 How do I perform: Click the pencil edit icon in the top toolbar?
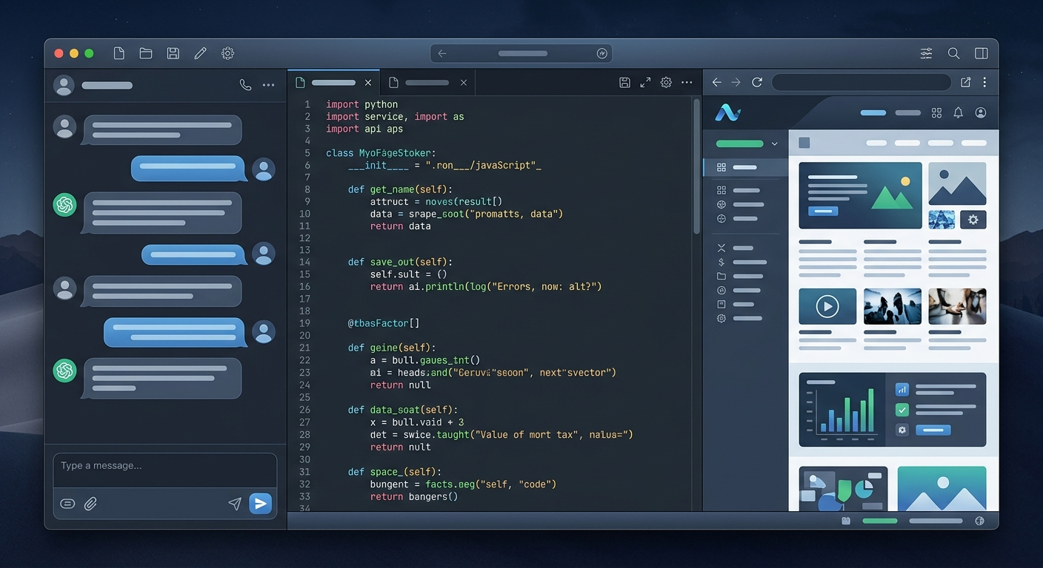coord(200,53)
